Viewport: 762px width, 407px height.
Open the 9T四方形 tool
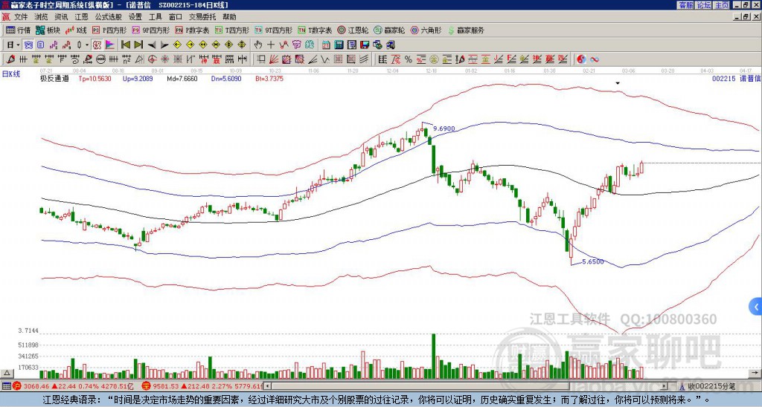(x=273, y=30)
